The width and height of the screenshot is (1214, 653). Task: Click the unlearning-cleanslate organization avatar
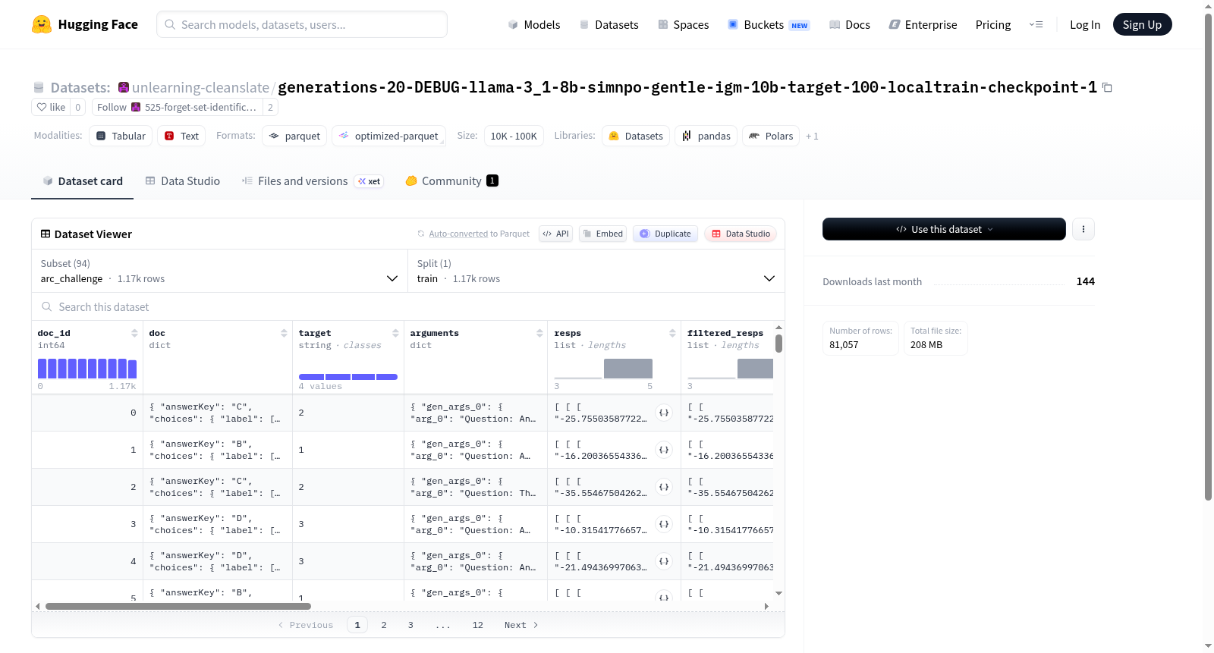(124, 87)
